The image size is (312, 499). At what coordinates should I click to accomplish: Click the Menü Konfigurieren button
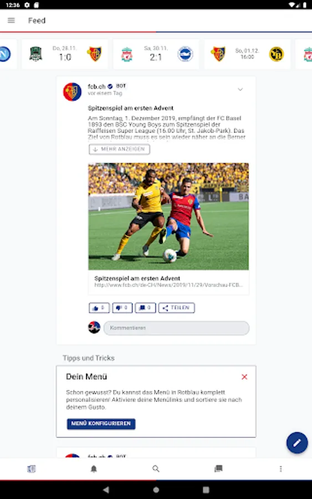point(101,424)
